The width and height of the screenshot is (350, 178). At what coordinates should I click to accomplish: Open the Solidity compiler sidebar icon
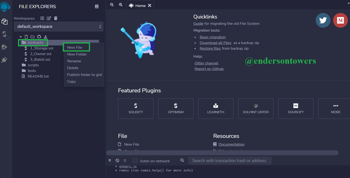coord(5,35)
